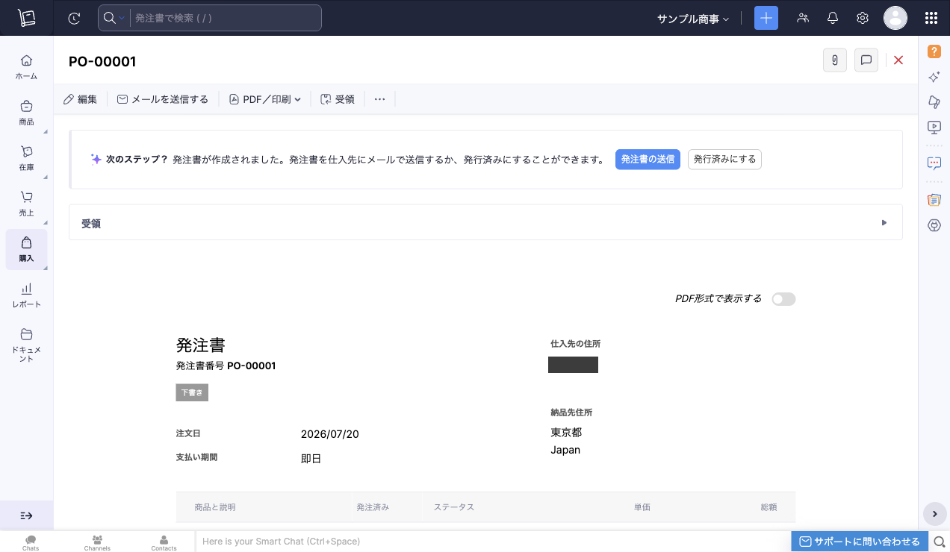Click the 即日 payment terms value
Image resolution: width=950 pixels, height=552 pixels.
pos(311,459)
